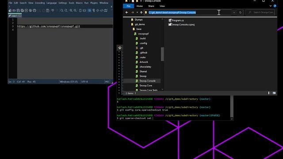Screen dimensions: 283x159
Task: Click the UTF-8 encoding status entry
Action: (84, 82)
